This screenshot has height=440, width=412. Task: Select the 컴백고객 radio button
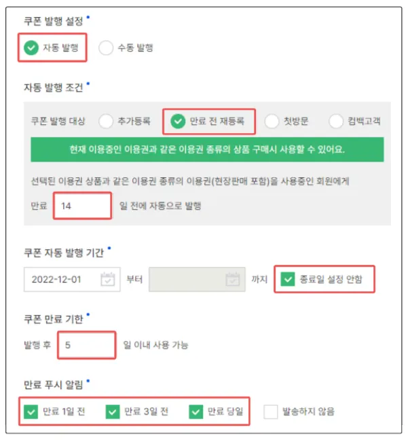pos(336,122)
